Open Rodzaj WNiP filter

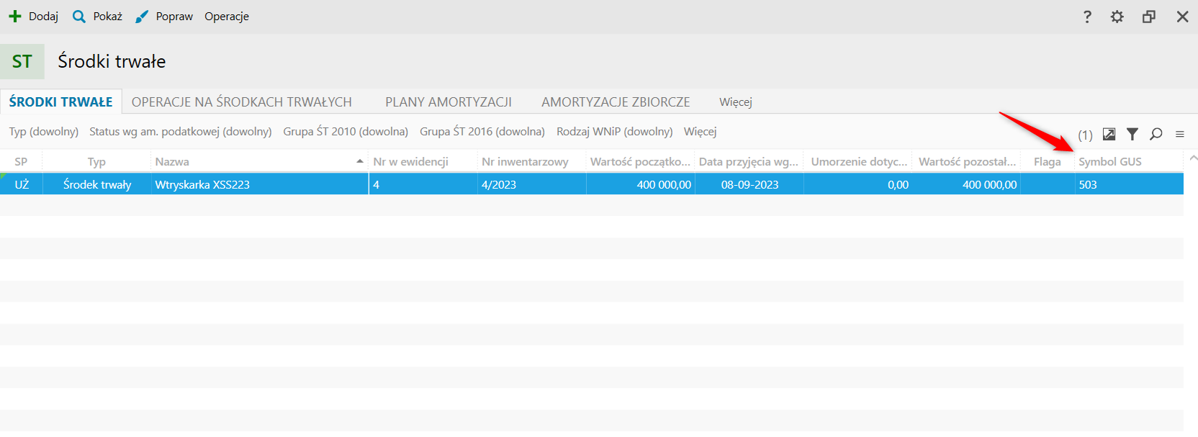[615, 131]
